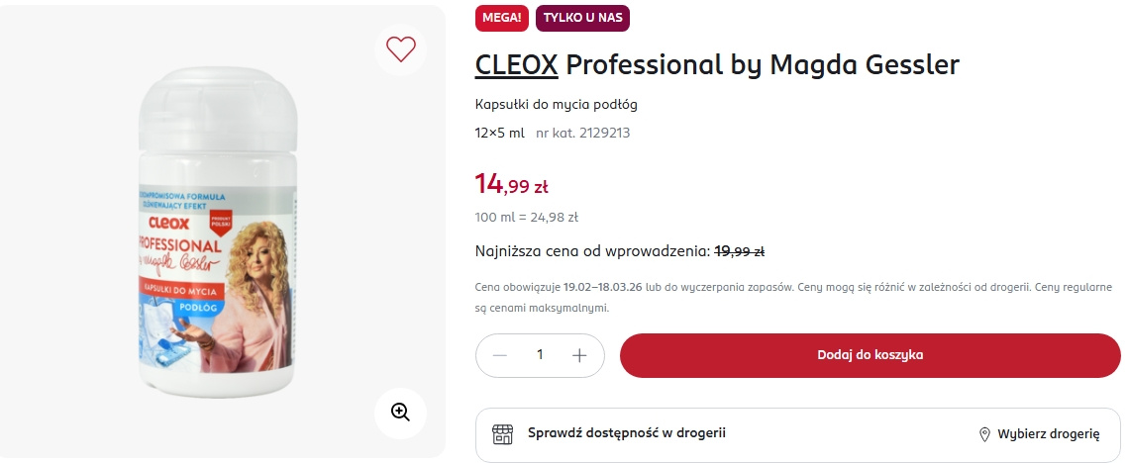Open the CLEOX brand link

pos(517,65)
